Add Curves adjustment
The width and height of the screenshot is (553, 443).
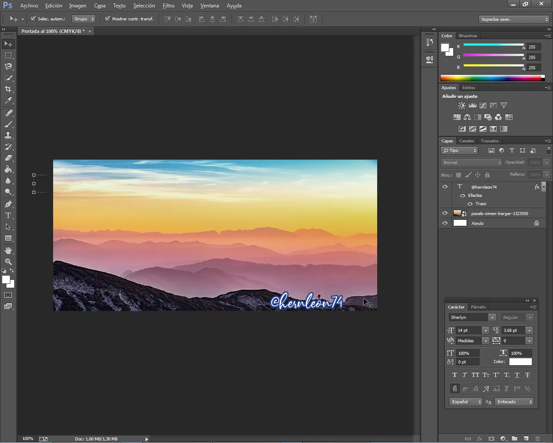tap(483, 106)
